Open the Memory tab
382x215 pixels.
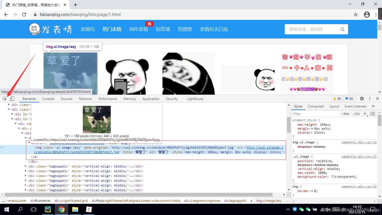tap(130, 99)
